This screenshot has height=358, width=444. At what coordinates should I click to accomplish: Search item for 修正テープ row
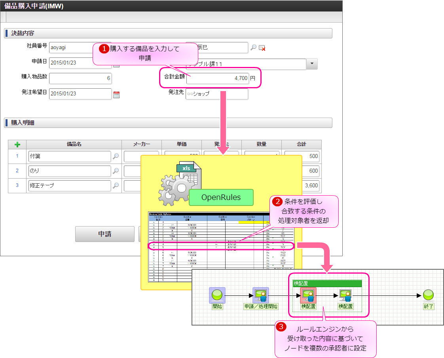116,186
